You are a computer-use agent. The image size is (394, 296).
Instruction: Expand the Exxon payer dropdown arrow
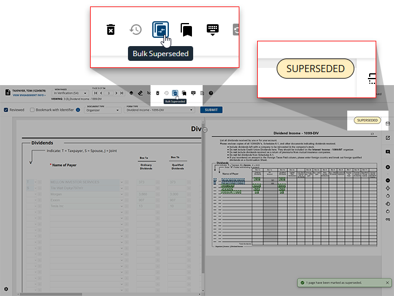121,200
